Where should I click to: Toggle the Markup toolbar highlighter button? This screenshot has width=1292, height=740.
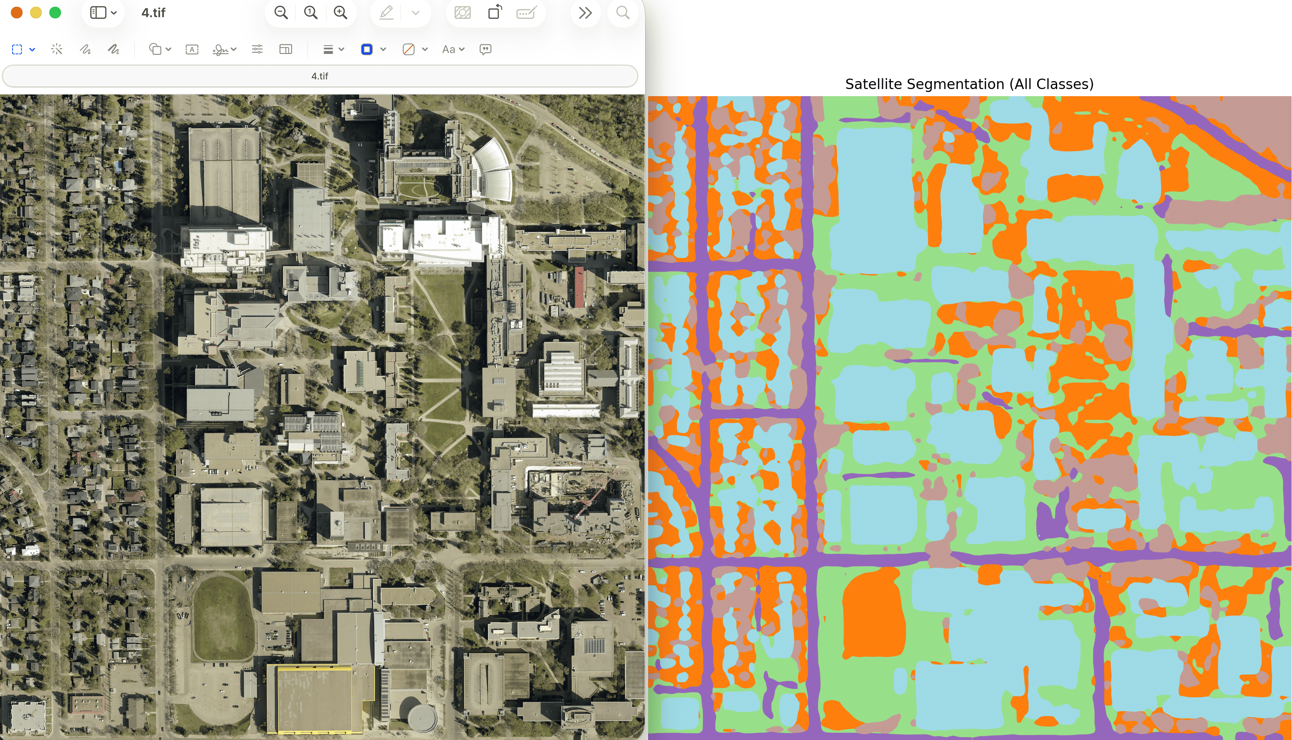[x=387, y=13]
